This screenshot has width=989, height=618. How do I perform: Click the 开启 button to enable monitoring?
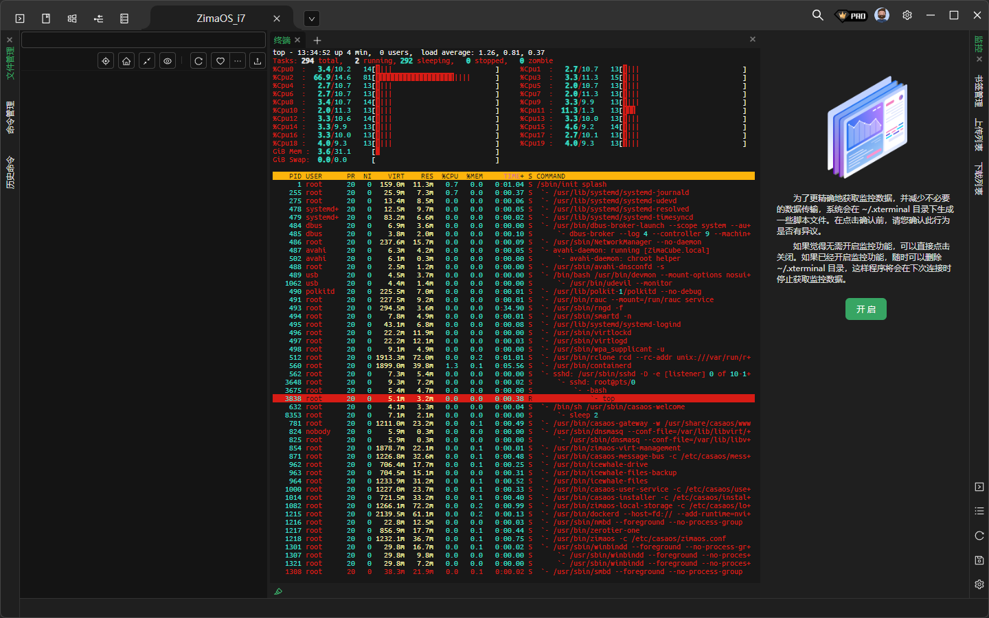pos(866,309)
